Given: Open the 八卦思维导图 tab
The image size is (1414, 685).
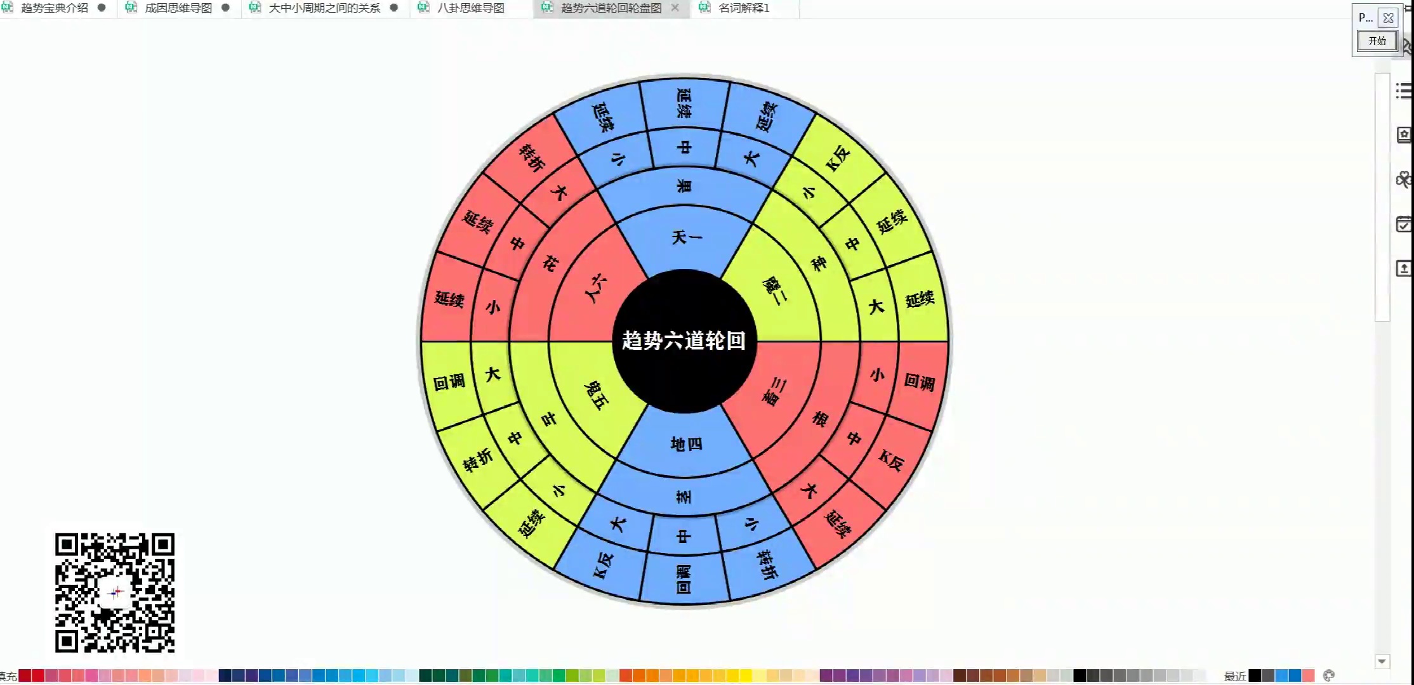Looking at the screenshot, I should coord(471,8).
